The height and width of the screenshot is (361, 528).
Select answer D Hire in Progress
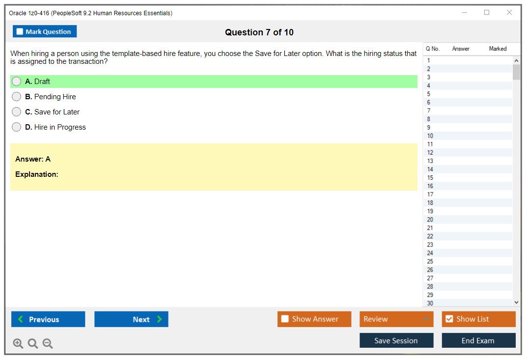tap(16, 127)
